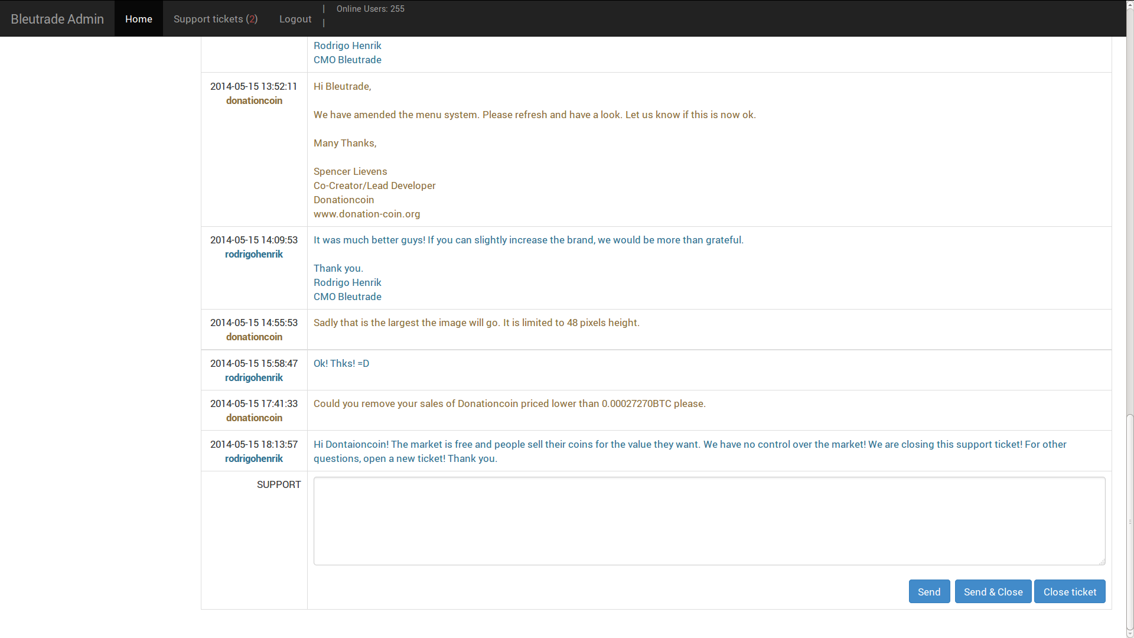Image resolution: width=1134 pixels, height=638 pixels.
Task: Click message asking to remove Donationcoin sales
Action: 510,403
